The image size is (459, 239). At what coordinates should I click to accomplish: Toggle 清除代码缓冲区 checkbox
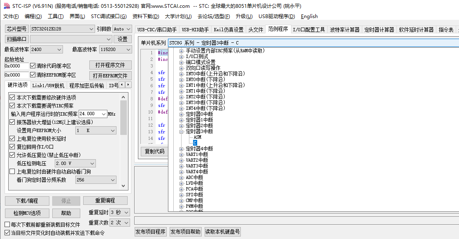click(33, 66)
